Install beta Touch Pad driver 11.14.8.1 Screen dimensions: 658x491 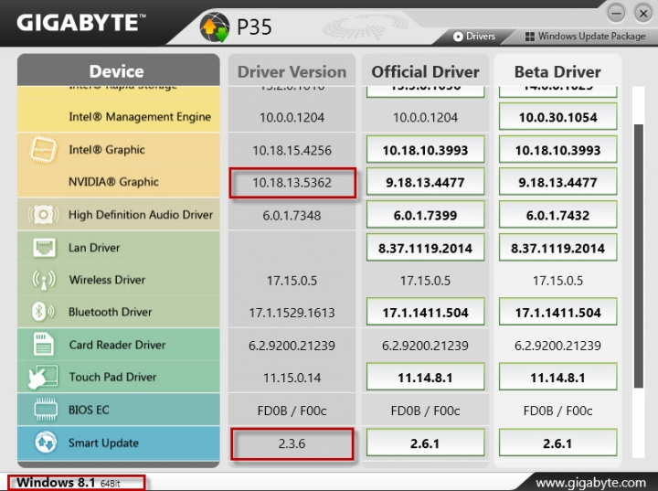[x=557, y=378]
